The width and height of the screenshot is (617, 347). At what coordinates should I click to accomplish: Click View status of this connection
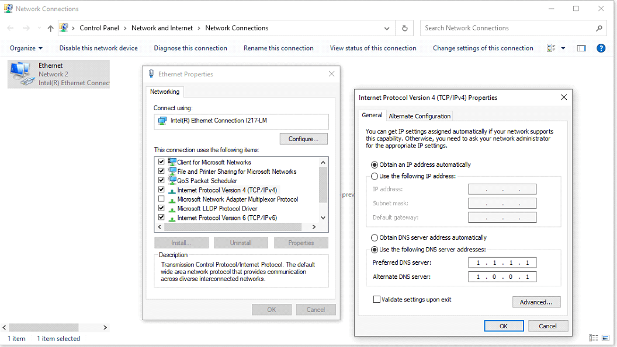(373, 48)
